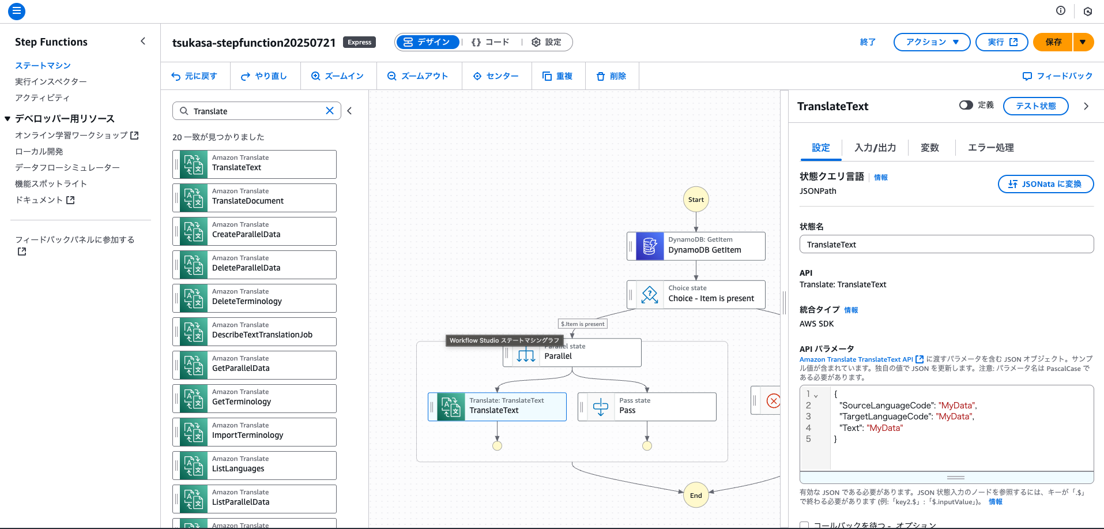Screen dimensions: 1104x529
Task: Select the red Fail state icon
Action: coord(773,400)
